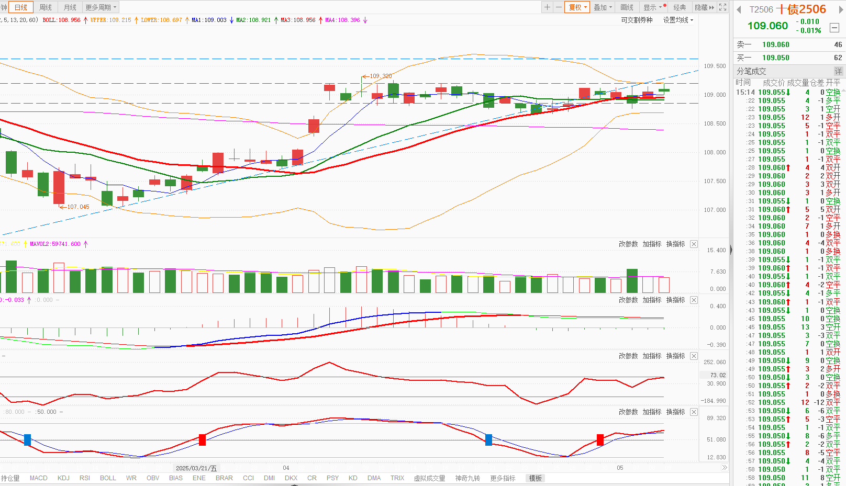This screenshot has width=846, height=486.
Task: Close the volume indicator panel
Action: tap(694, 244)
